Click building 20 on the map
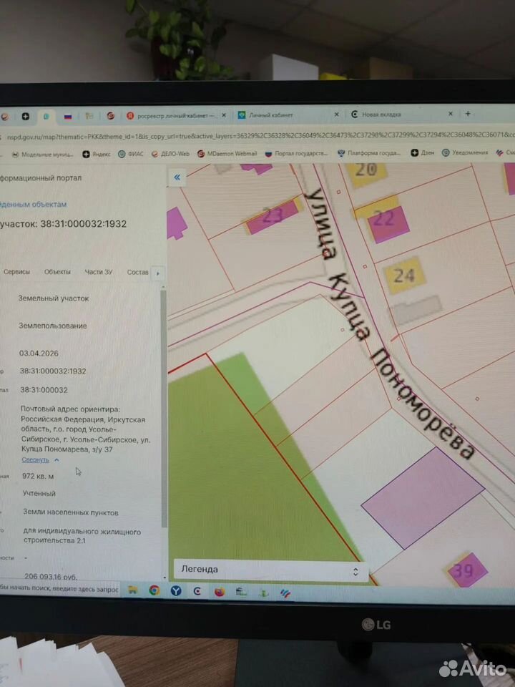The height and width of the screenshot is (687, 515). pyautogui.click(x=366, y=172)
